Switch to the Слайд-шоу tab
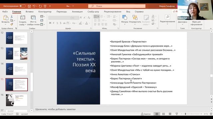The height and width of the screenshot is (119, 213). coord(93,12)
